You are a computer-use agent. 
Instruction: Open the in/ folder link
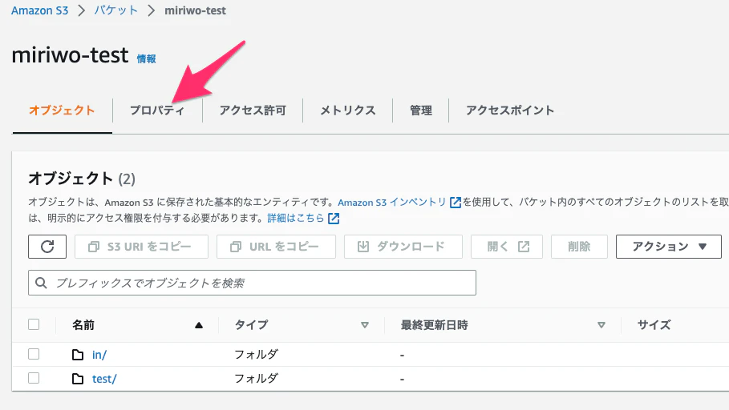pyautogui.click(x=99, y=356)
